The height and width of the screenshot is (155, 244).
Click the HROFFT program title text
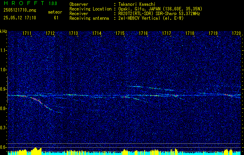[24, 3]
